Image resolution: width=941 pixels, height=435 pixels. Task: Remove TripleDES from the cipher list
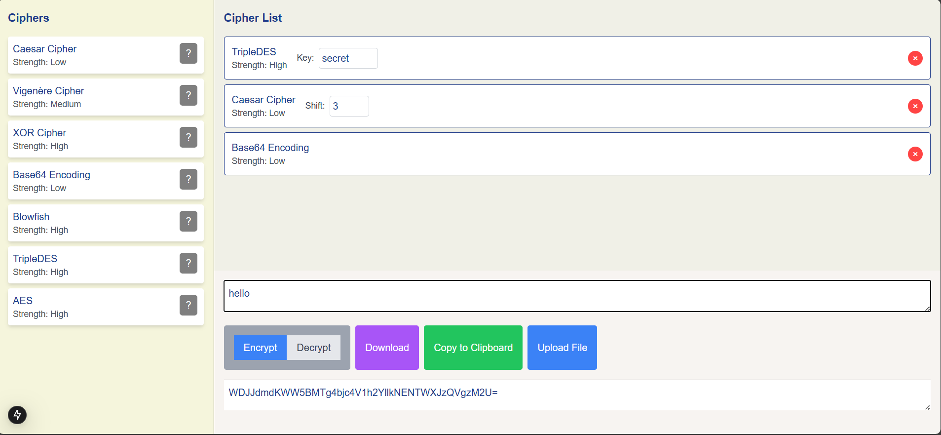tap(915, 58)
